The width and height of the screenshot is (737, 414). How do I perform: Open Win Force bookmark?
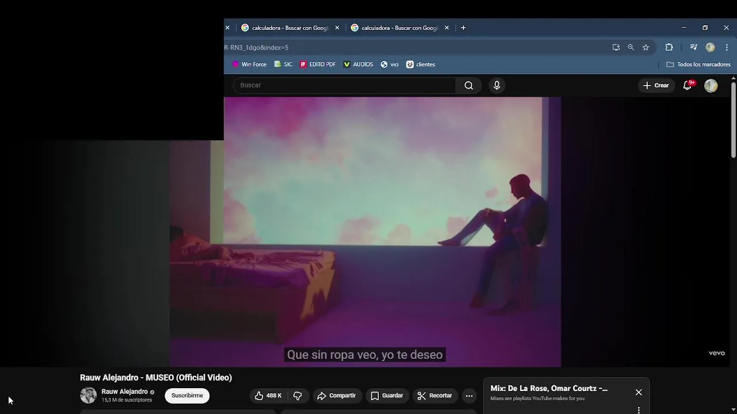249,64
